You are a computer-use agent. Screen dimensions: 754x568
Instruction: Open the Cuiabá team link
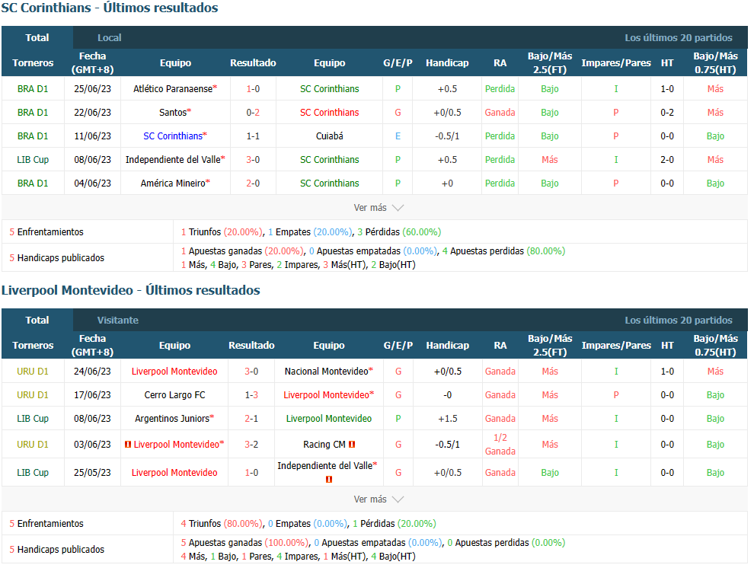coord(329,136)
